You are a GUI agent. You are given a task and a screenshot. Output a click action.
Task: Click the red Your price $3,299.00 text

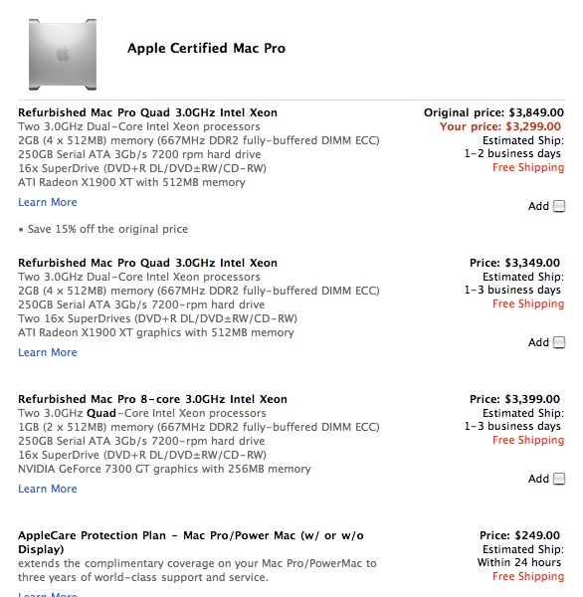tap(500, 126)
